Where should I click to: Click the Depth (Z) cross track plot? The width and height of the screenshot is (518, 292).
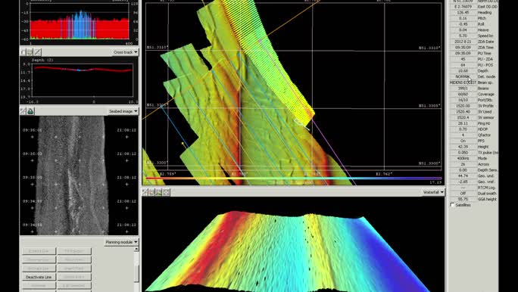click(80, 80)
